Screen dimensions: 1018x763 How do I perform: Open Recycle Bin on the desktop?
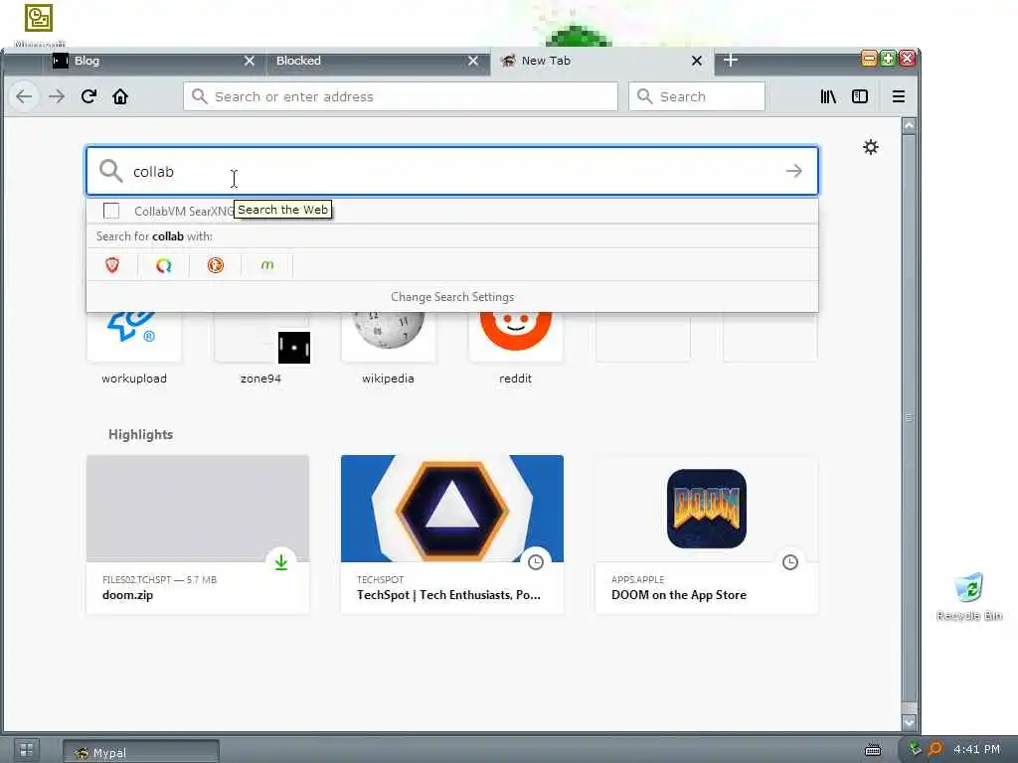click(969, 596)
